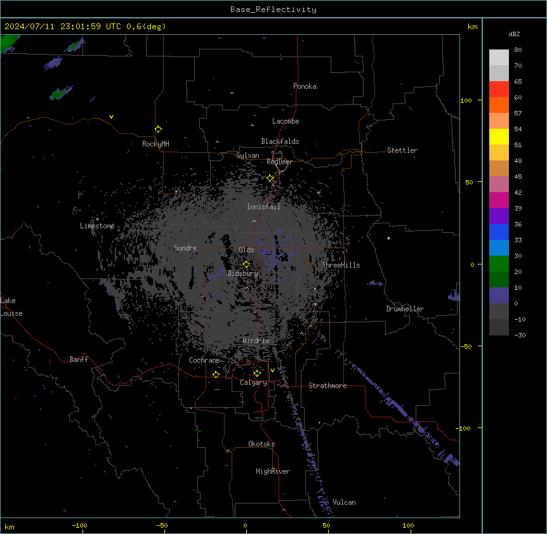
Task: Click the yellow V marker in the northwest
Action: click(x=111, y=117)
